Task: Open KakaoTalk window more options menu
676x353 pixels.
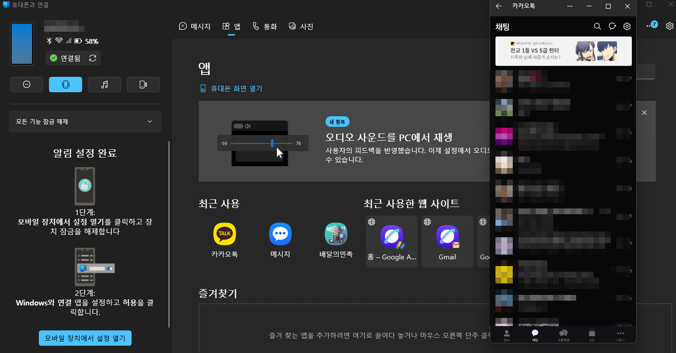Action: point(570,6)
